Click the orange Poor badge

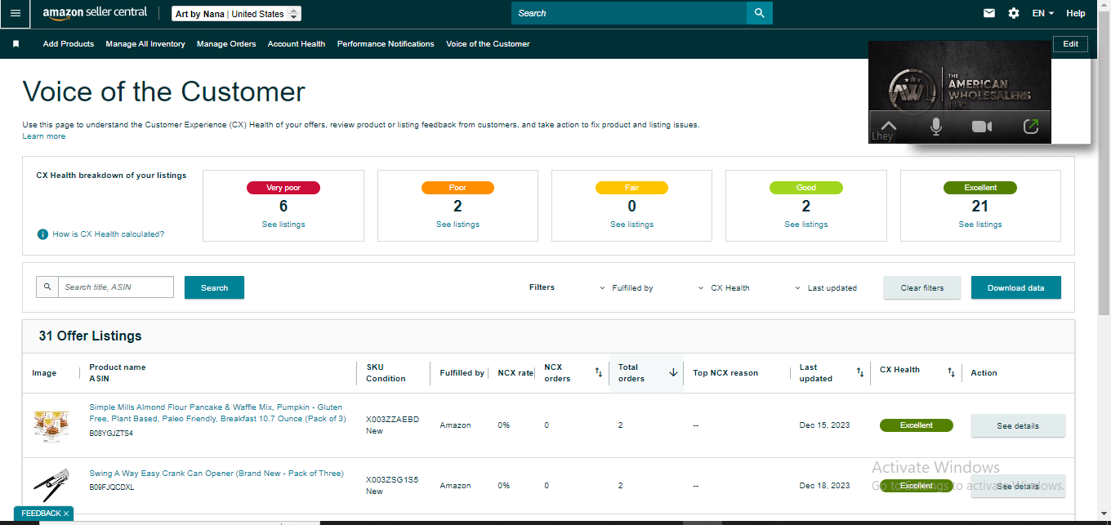pyautogui.click(x=457, y=188)
